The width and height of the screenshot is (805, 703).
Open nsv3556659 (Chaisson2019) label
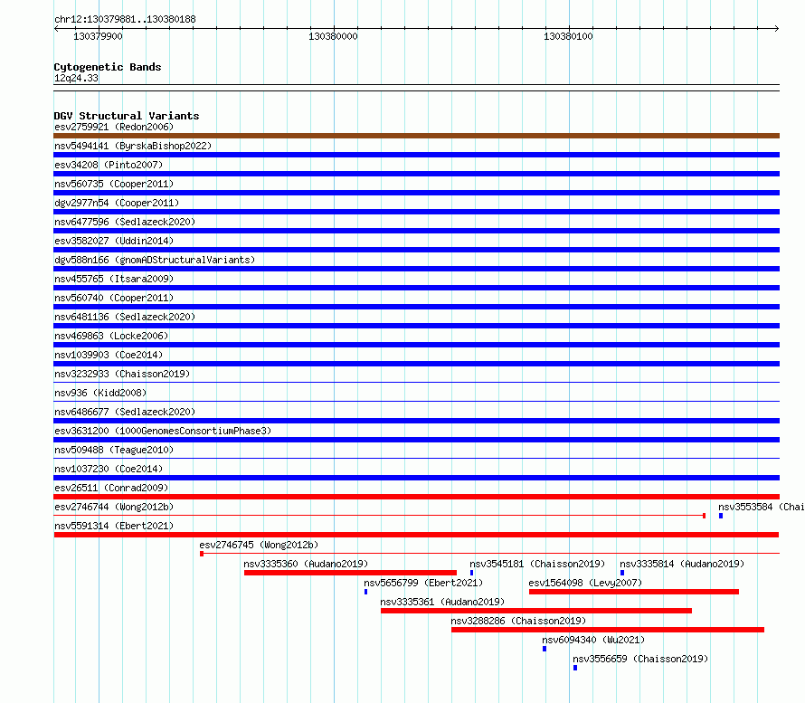pyautogui.click(x=640, y=659)
